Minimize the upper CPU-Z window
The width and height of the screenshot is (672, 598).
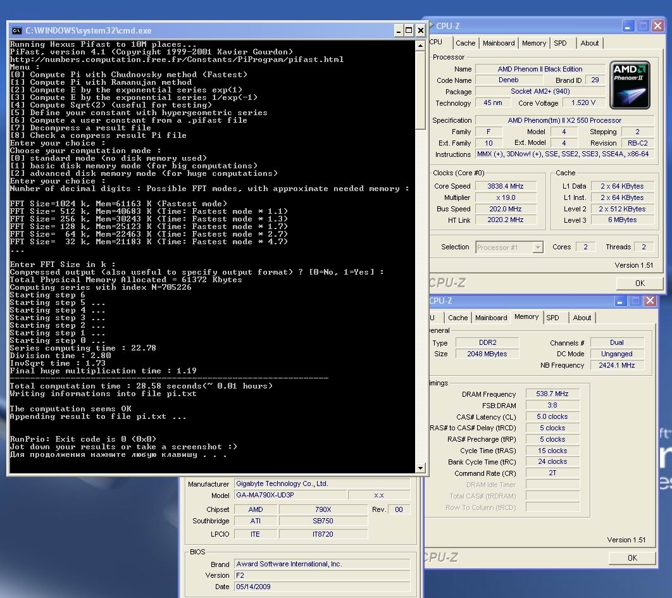tap(628, 26)
